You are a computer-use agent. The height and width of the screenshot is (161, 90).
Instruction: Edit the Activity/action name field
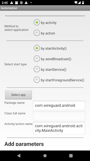tap(59, 128)
